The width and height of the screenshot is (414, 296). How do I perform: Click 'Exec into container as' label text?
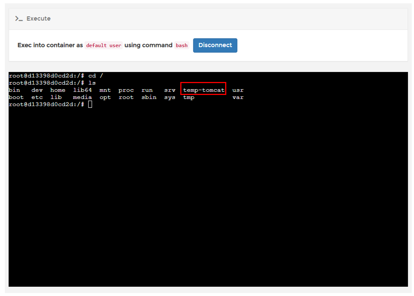tap(50, 45)
